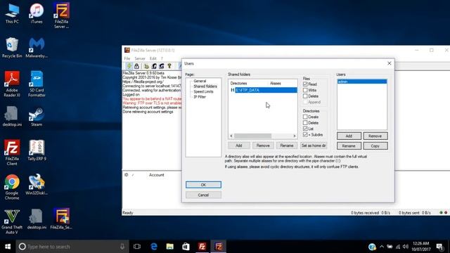Screen dimensions: 450x253
Task: Open Microsoft Edge from taskbar
Action: (x=154, y=247)
